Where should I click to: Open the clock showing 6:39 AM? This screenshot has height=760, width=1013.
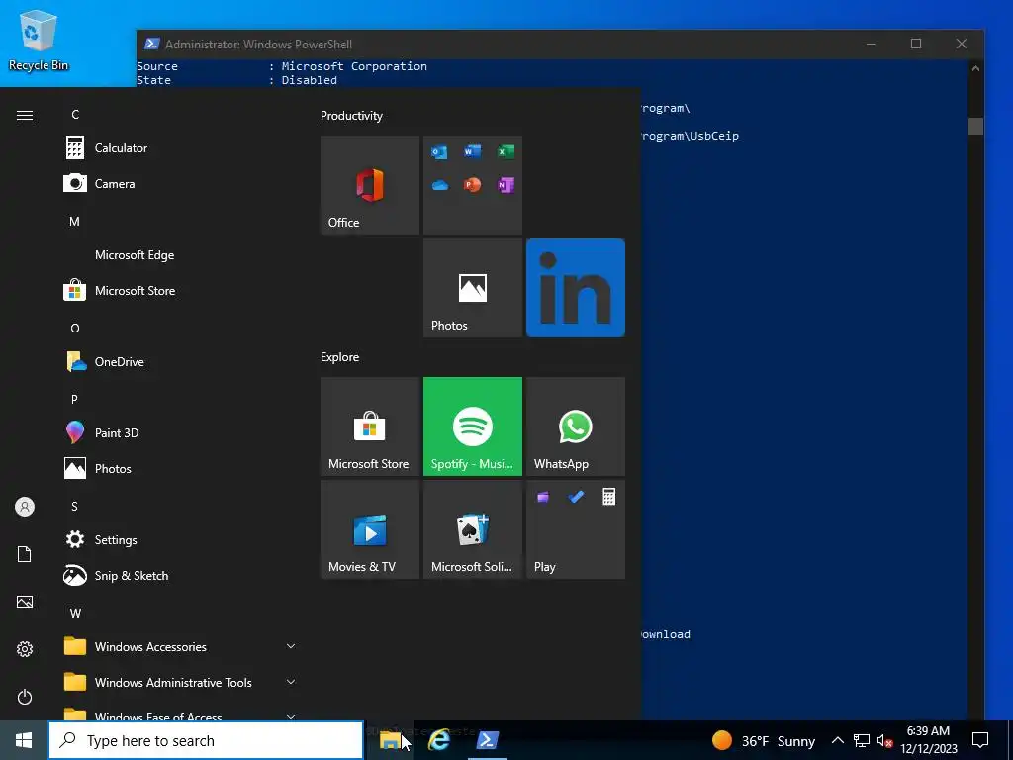point(928,740)
